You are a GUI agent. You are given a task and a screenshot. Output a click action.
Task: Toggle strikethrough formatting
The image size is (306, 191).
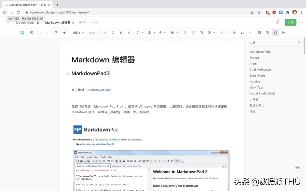pyautogui.click(x=121, y=33)
